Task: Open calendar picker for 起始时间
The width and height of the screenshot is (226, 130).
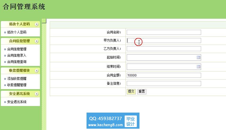Action: click(x=198, y=57)
